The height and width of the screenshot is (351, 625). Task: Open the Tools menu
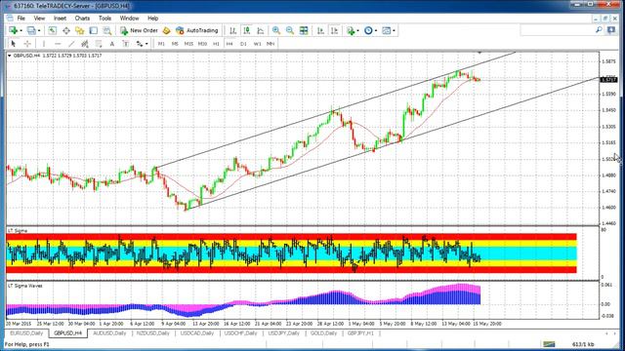pos(104,19)
